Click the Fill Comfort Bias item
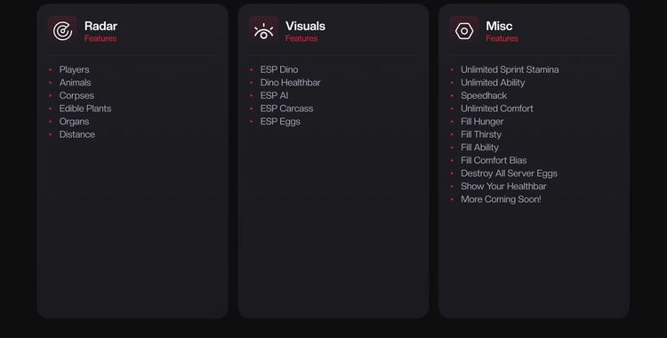The image size is (667, 338). pos(494,160)
